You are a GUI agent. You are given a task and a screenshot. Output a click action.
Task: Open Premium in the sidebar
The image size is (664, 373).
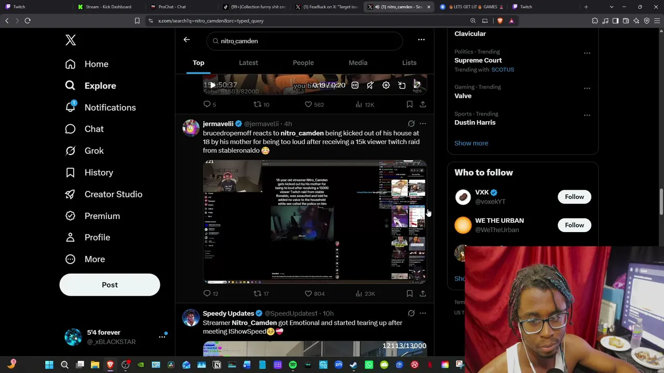(92, 216)
